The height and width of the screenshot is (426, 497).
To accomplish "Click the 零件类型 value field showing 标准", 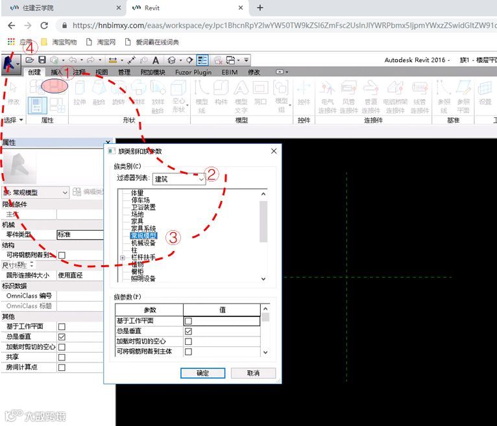I will pyautogui.click(x=80, y=235).
